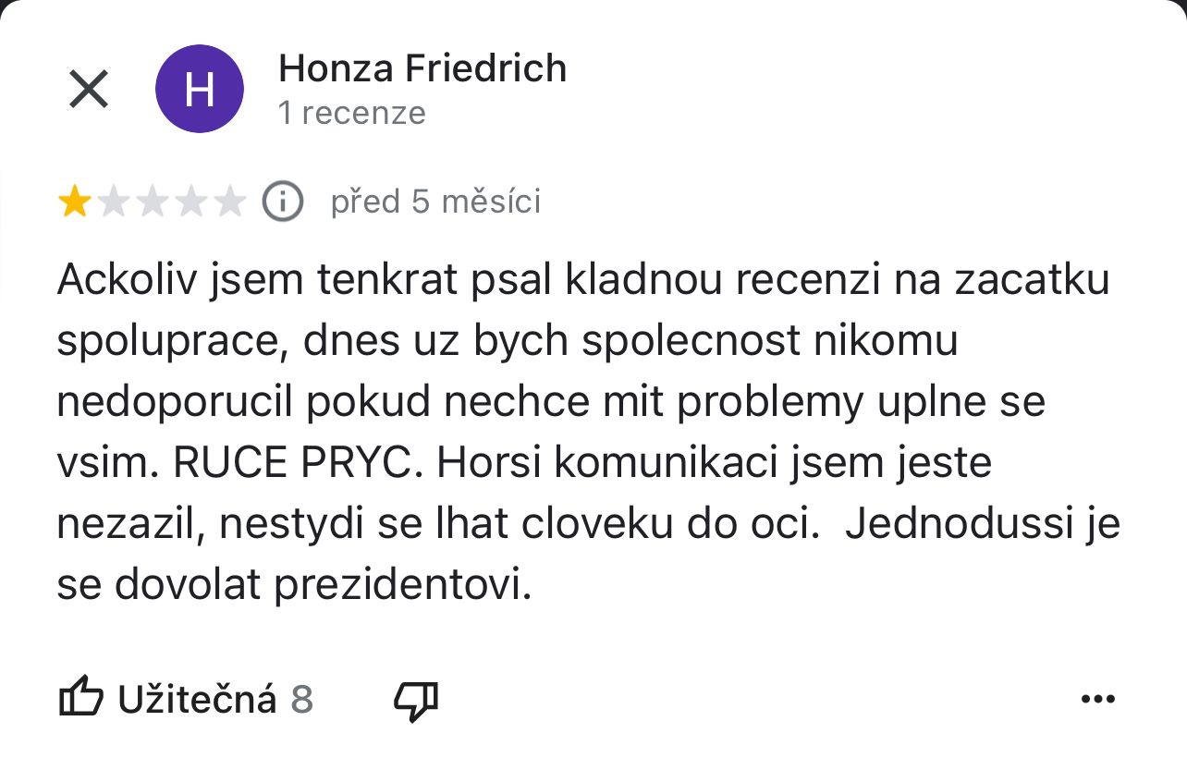Click the filled first gold star

click(74, 202)
